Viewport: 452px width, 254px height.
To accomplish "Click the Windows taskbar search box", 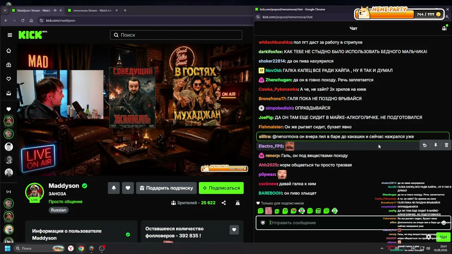I will click(39, 248).
